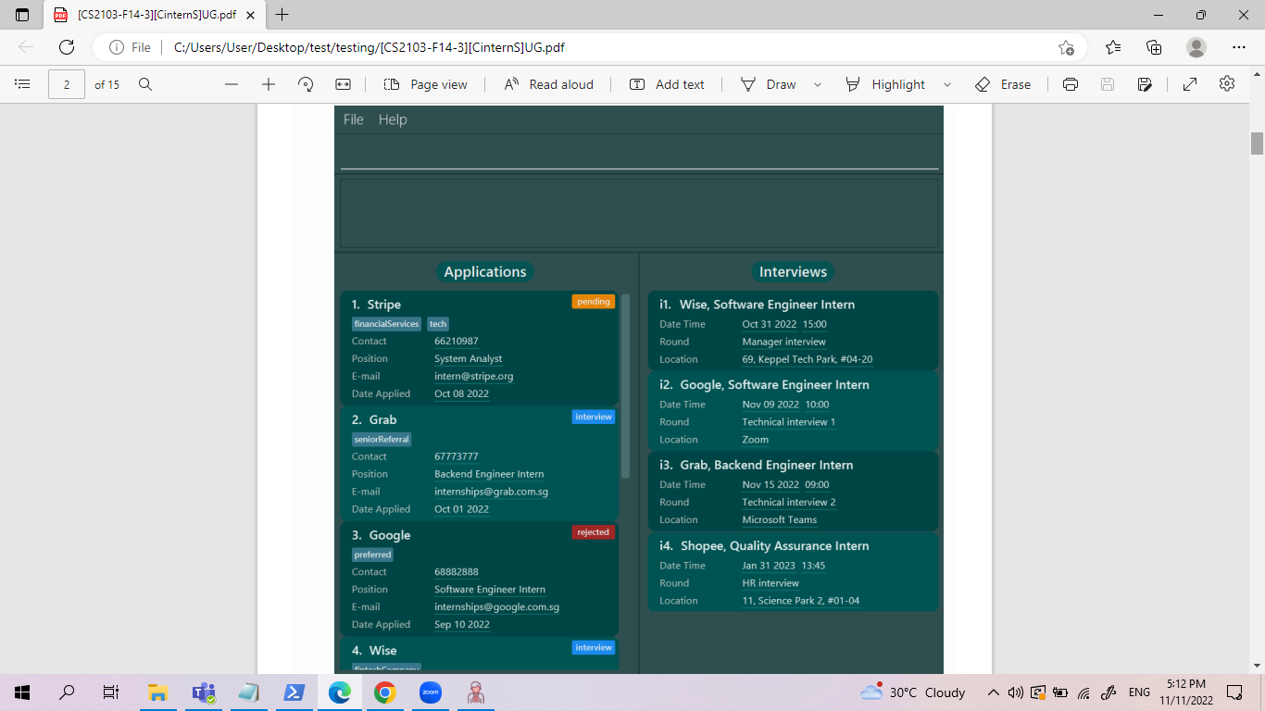
Task: Click the applications list scrollbar thumb
Action: tap(625, 386)
